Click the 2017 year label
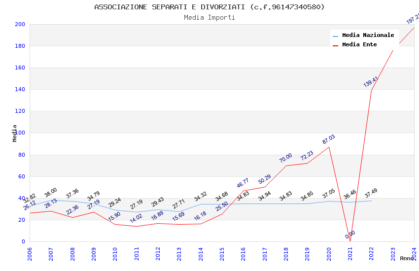This screenshot has height=271, width=419. tap(265, 254)
